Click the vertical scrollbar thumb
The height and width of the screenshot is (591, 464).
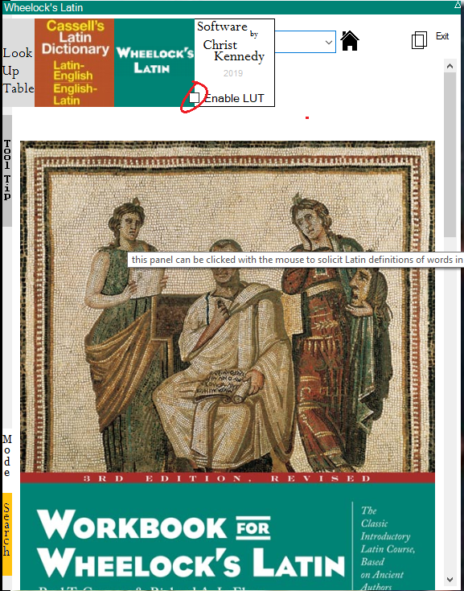[x=450, y=154]
